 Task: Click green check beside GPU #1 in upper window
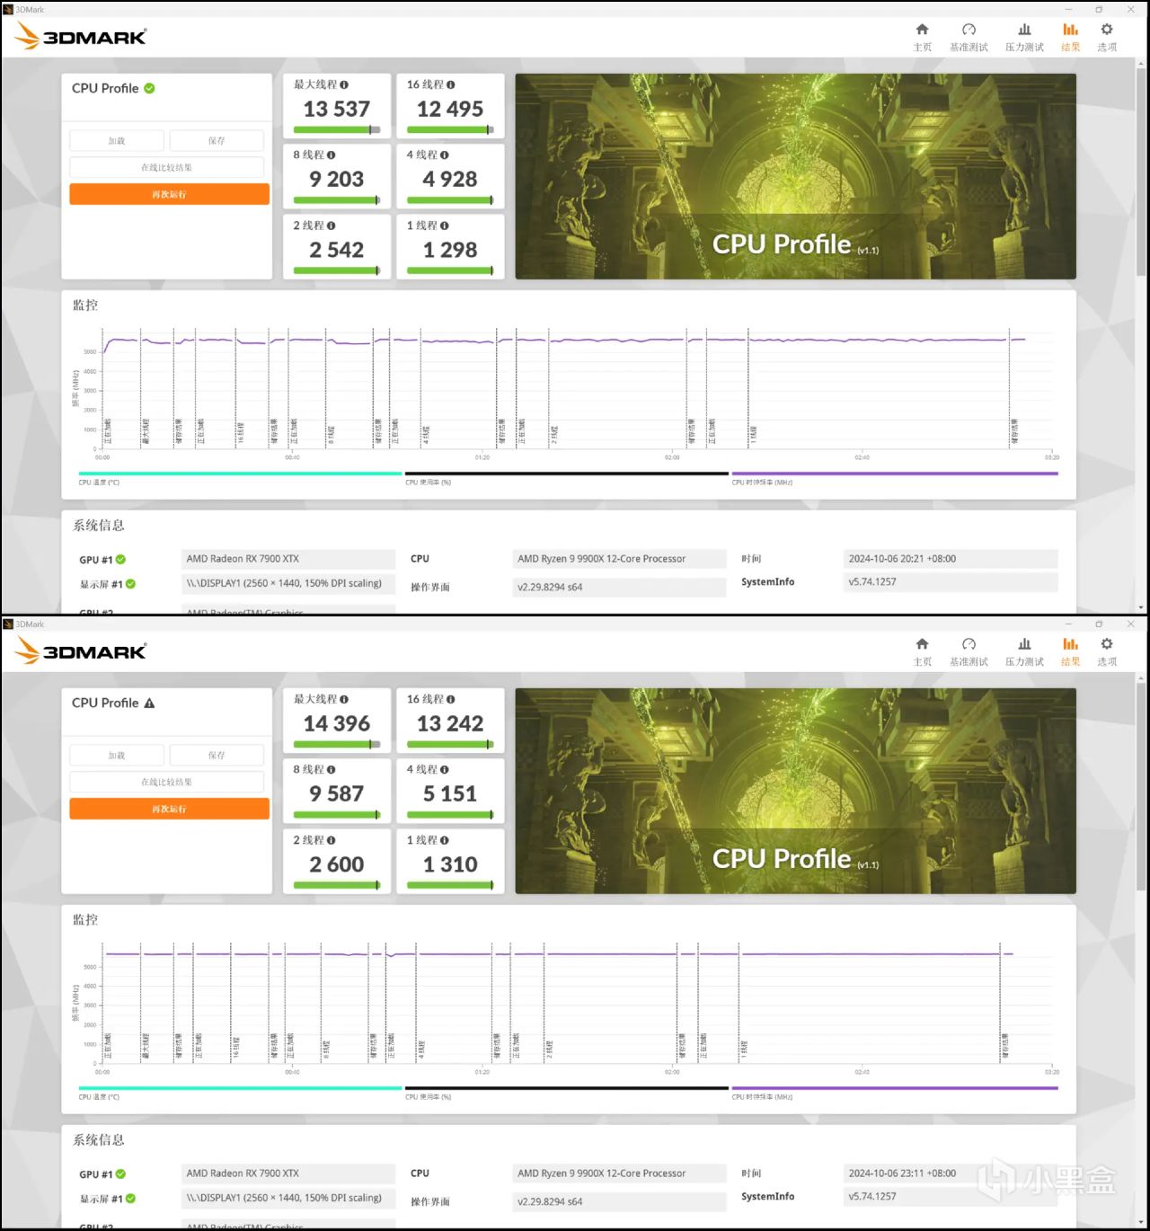tap(121, 560)
